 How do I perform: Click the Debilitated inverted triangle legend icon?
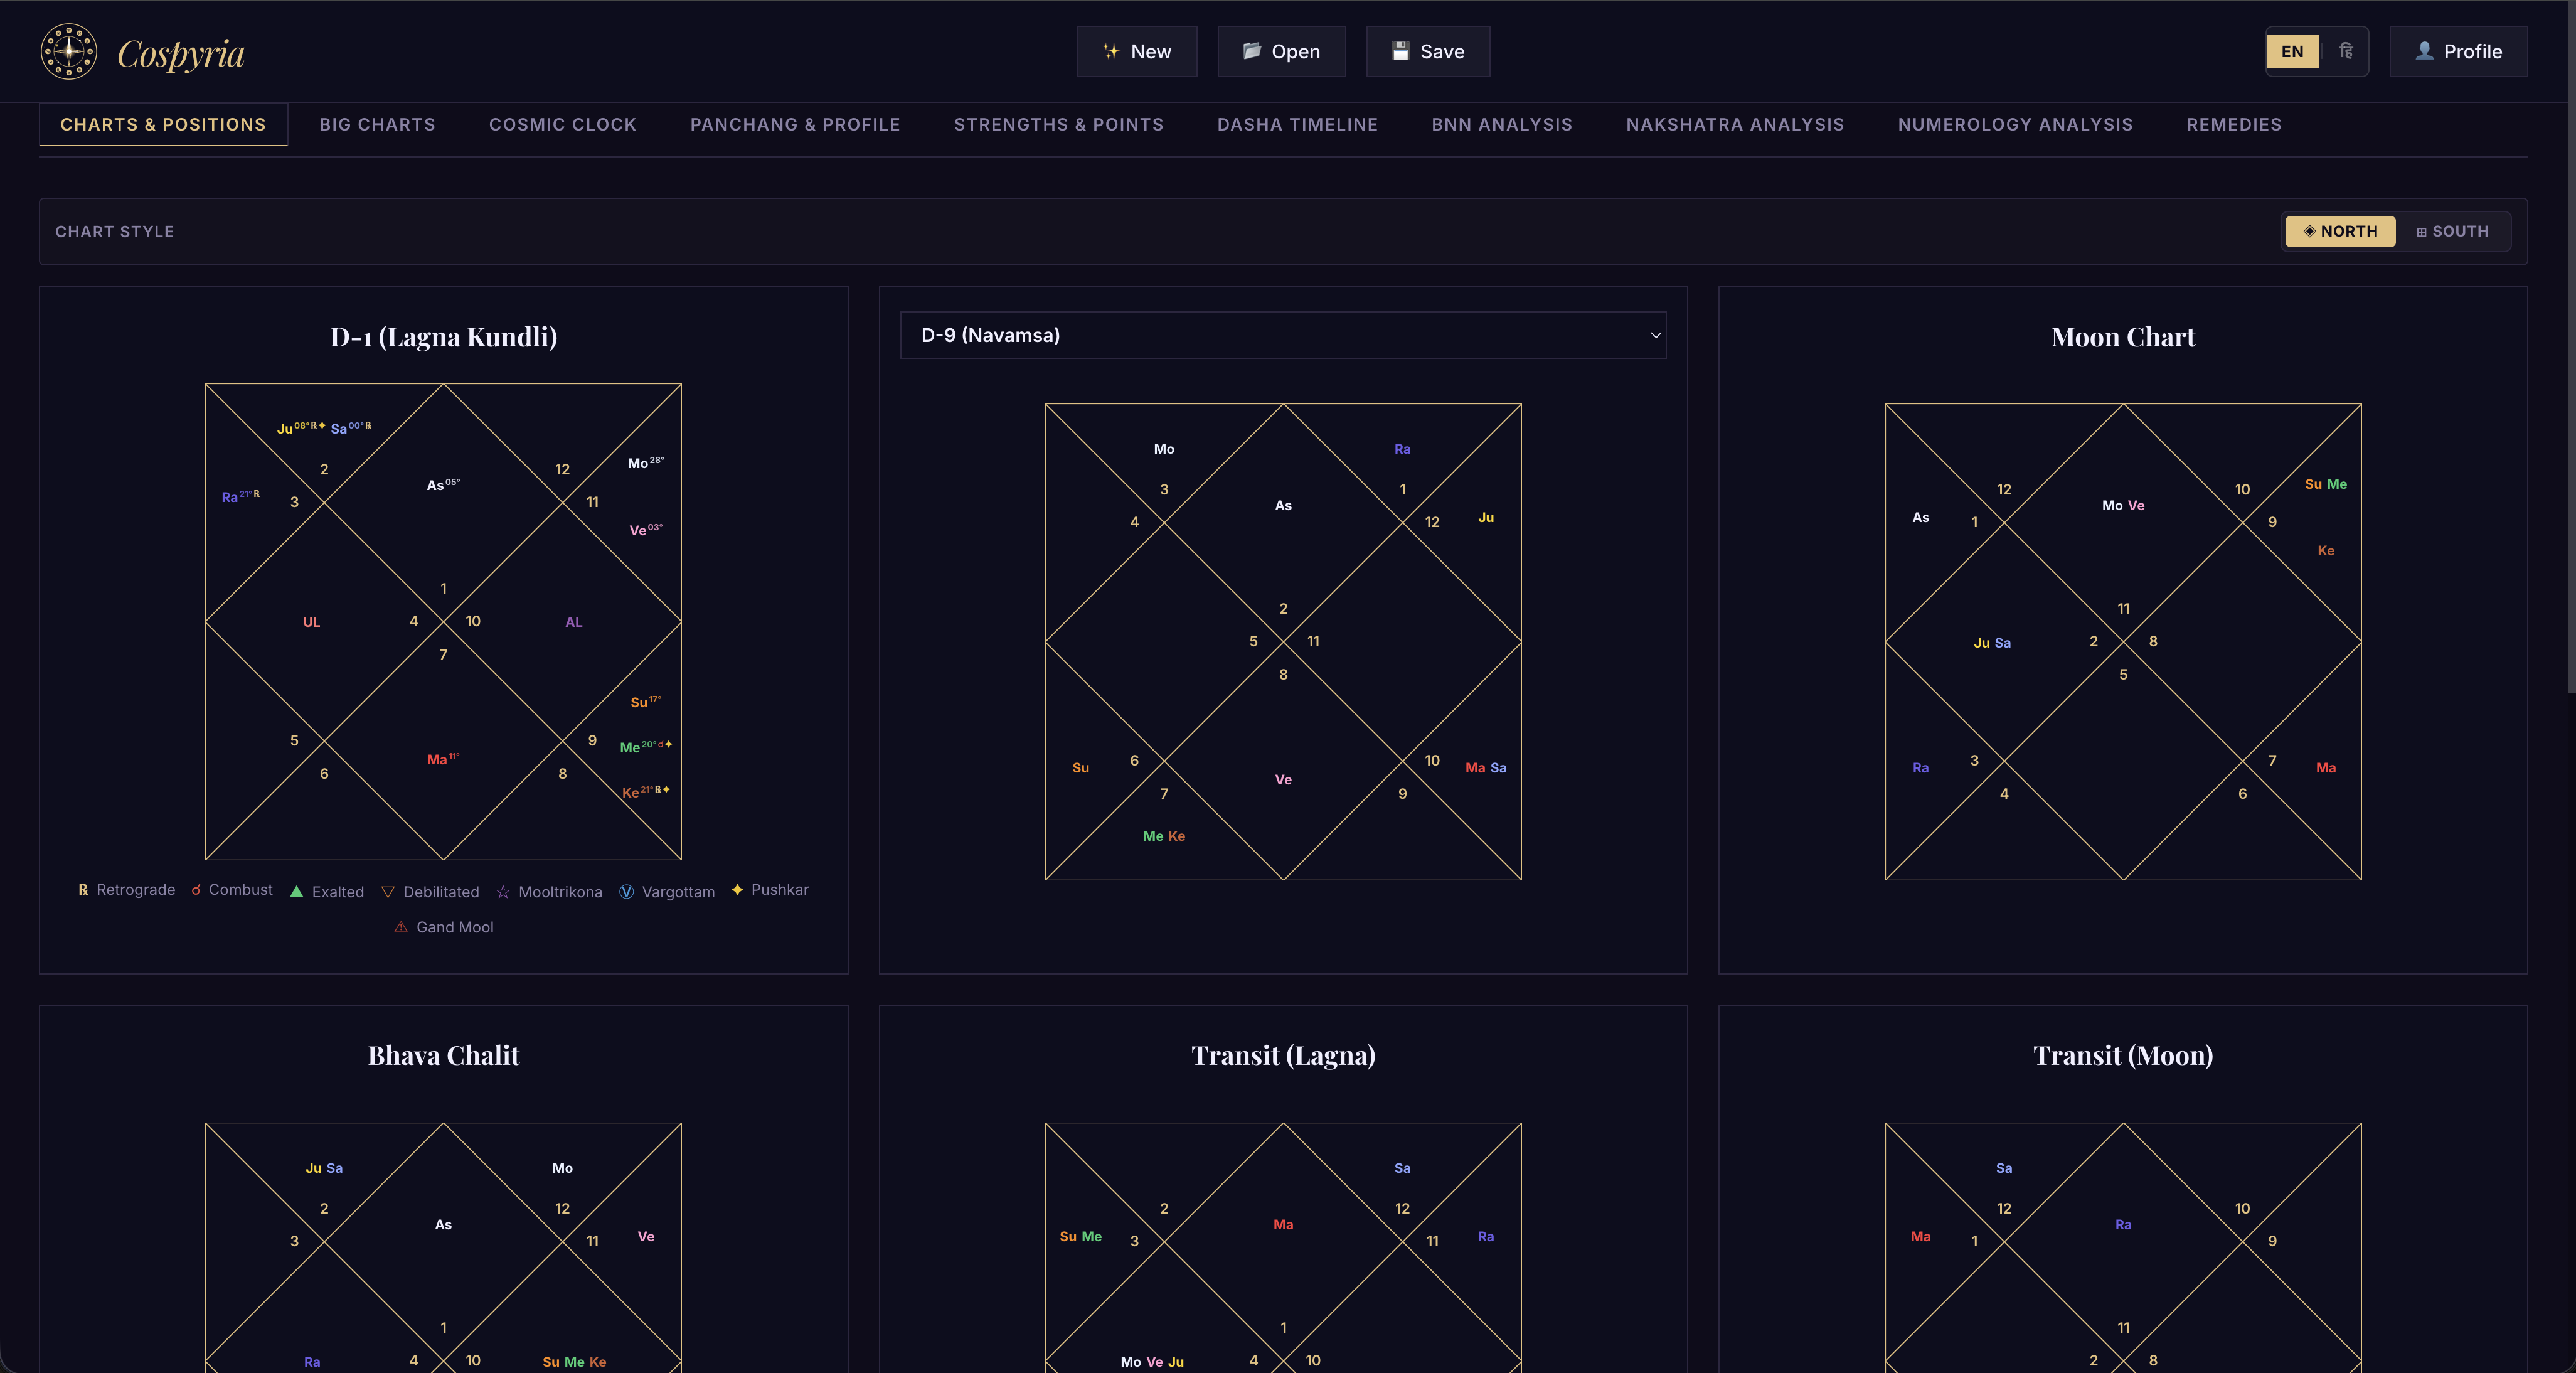(388, 892)
